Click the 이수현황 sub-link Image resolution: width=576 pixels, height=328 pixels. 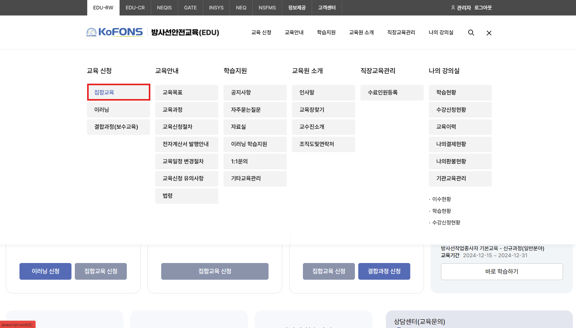441,199
